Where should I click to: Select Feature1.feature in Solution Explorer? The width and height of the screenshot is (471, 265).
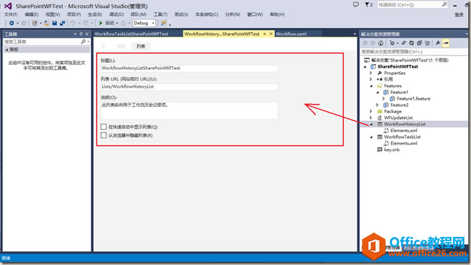(413, 98)
